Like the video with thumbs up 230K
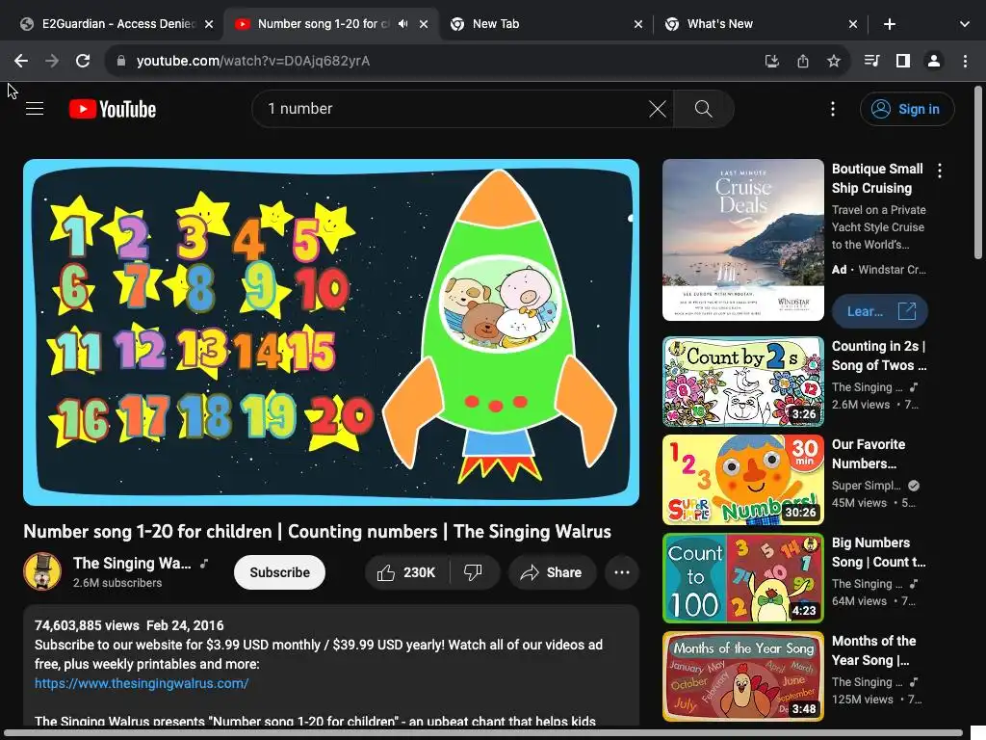 [406, 572]
